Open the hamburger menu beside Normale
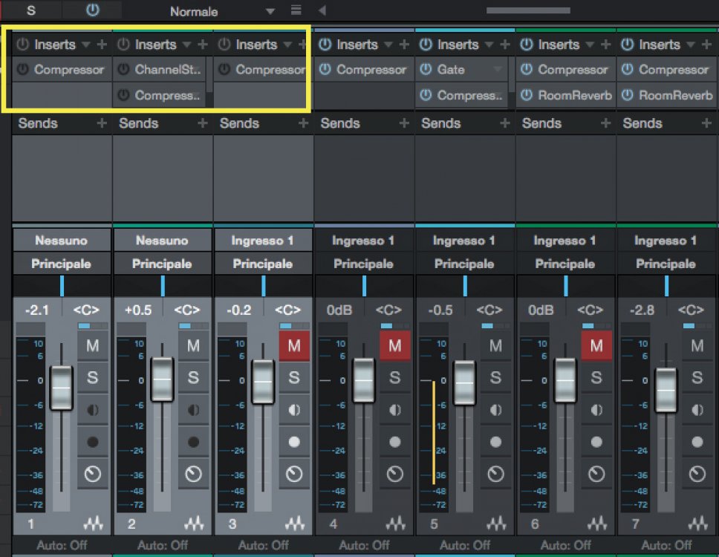Viewport: 719px width, 557px height. pos(296,10)
